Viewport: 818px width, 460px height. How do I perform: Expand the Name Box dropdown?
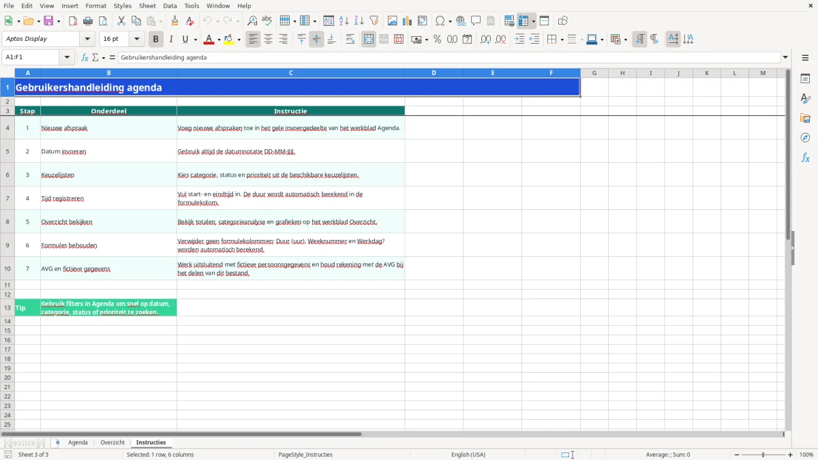(x=67, y=57)
